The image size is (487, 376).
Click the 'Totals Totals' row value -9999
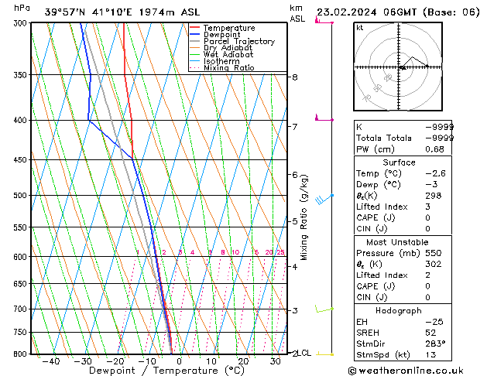pos(440,138)
